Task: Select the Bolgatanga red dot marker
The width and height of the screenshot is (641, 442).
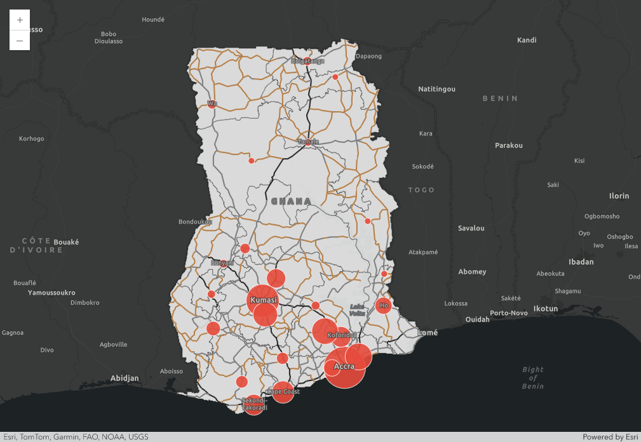Action: coord(307,62)
